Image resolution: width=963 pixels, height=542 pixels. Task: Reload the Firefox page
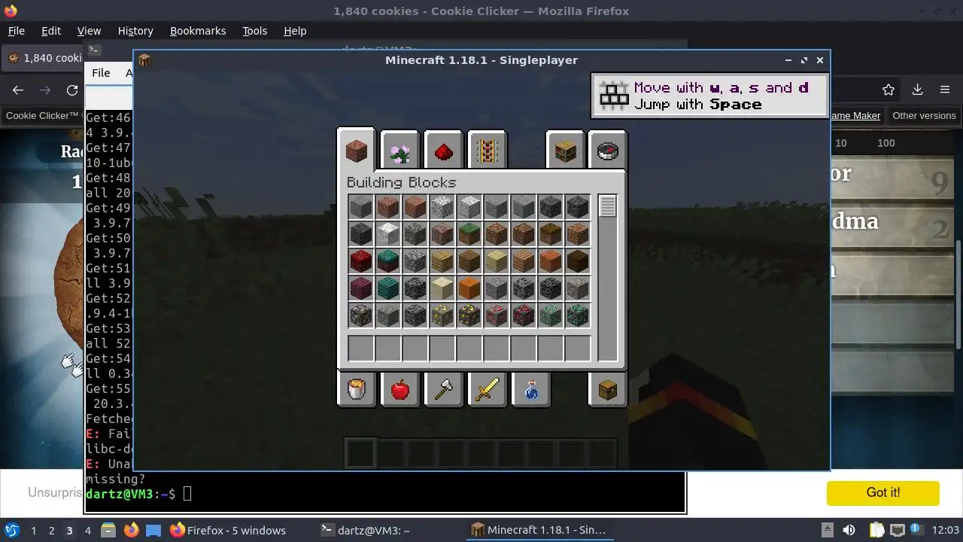(x=72, y=90)
